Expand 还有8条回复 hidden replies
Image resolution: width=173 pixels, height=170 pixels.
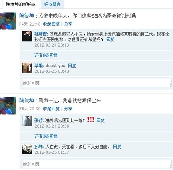[46, 55]
